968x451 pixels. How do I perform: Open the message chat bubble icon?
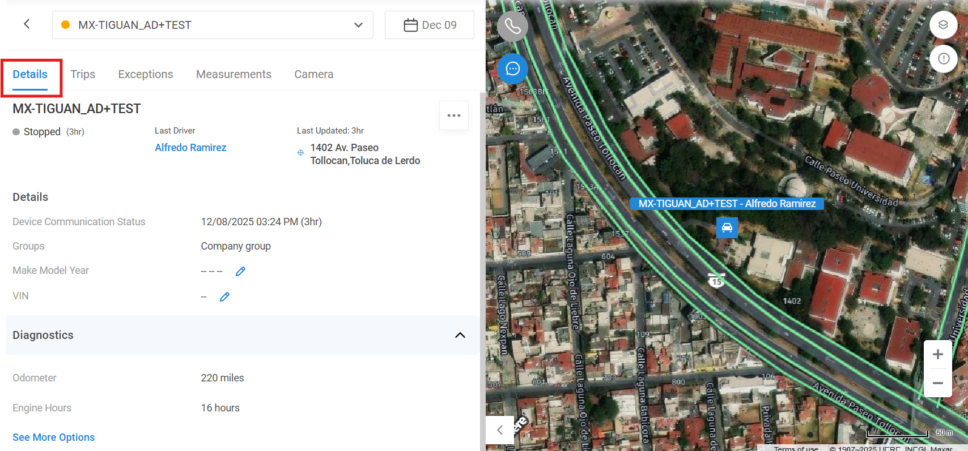[512, 68]
